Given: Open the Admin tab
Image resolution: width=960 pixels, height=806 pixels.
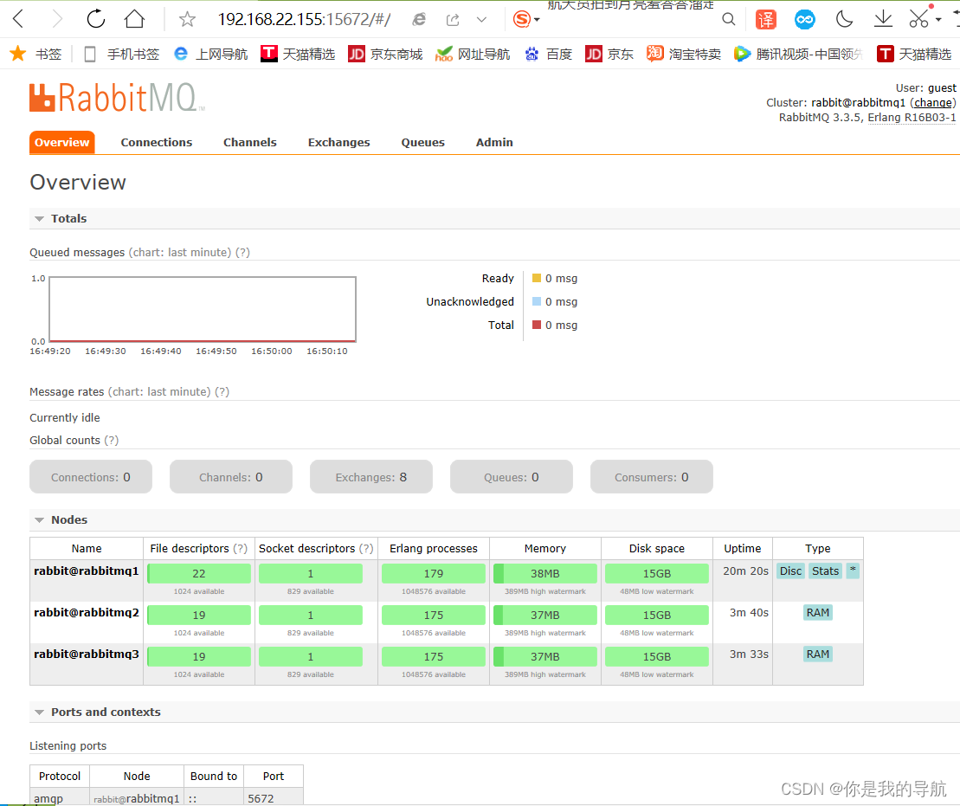Looking at the screenshot, I should click(493, 142).
